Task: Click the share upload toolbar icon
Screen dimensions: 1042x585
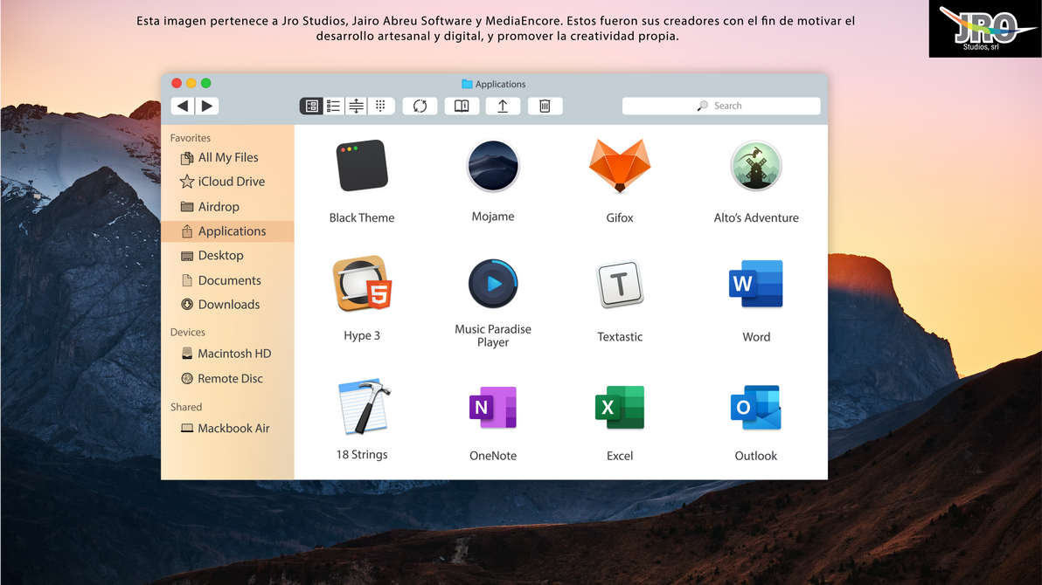Action: pos(503,106)
